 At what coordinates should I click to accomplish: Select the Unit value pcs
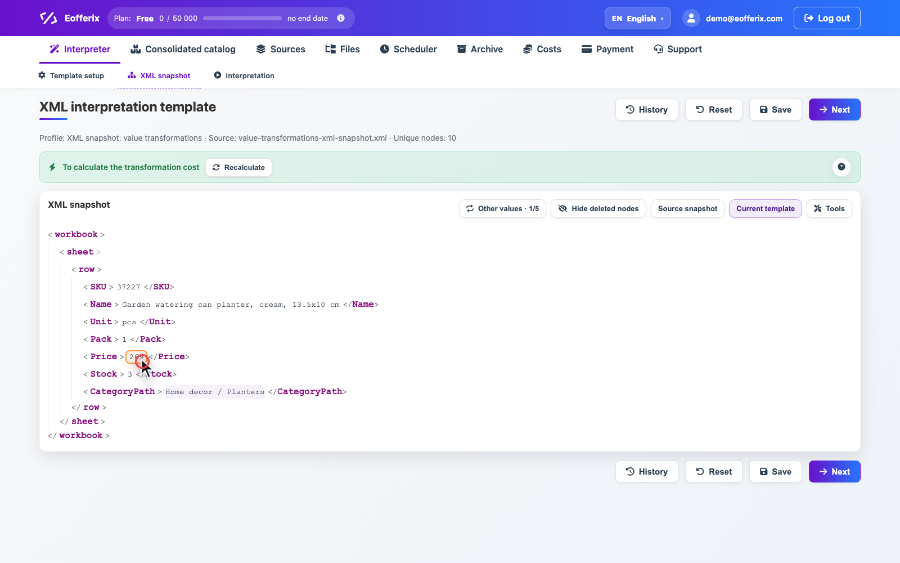129,322
